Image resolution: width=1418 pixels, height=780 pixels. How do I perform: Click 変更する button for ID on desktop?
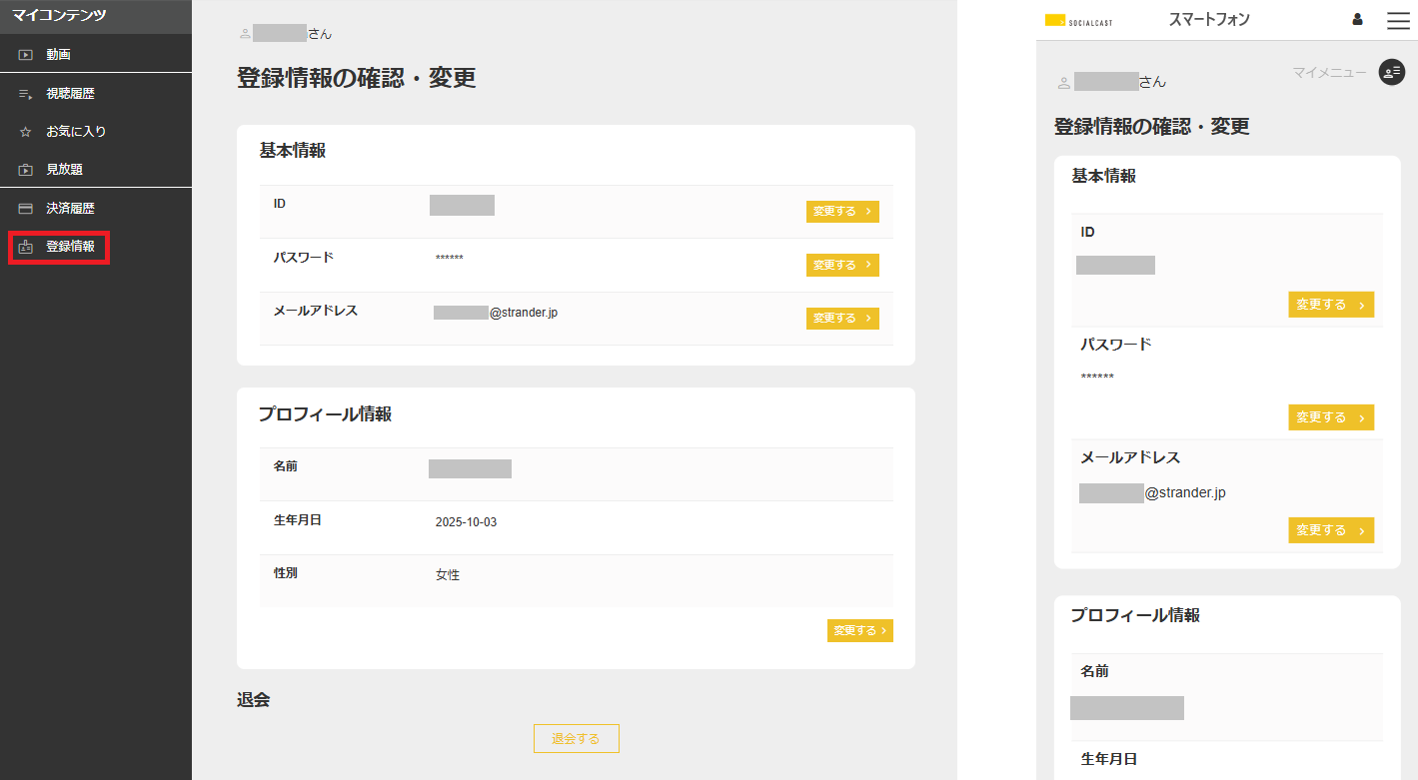click(842, 212)
